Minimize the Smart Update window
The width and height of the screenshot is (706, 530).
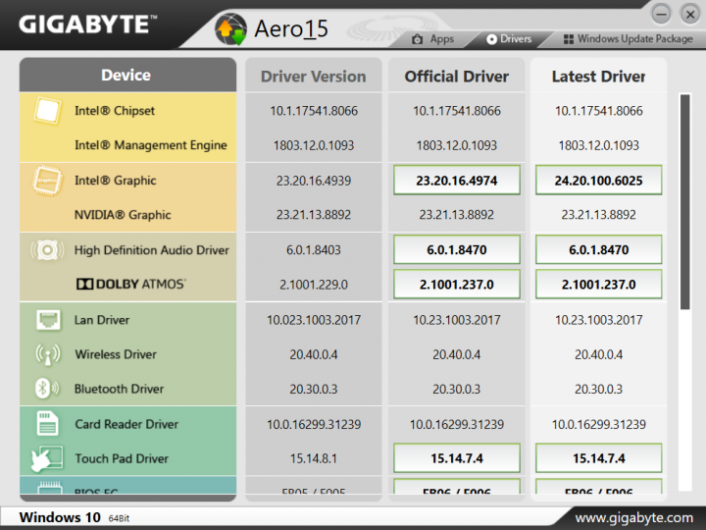661,15
